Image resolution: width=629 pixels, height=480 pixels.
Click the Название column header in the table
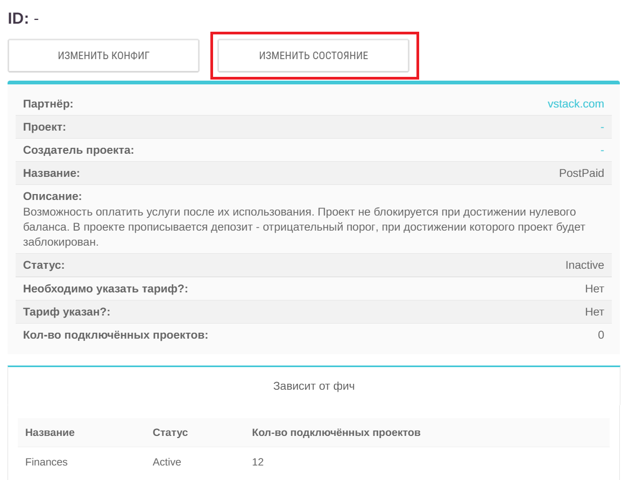point(50,432)
